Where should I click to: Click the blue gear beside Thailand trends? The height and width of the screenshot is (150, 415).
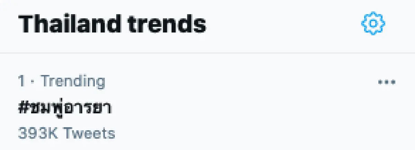[373, 23]
